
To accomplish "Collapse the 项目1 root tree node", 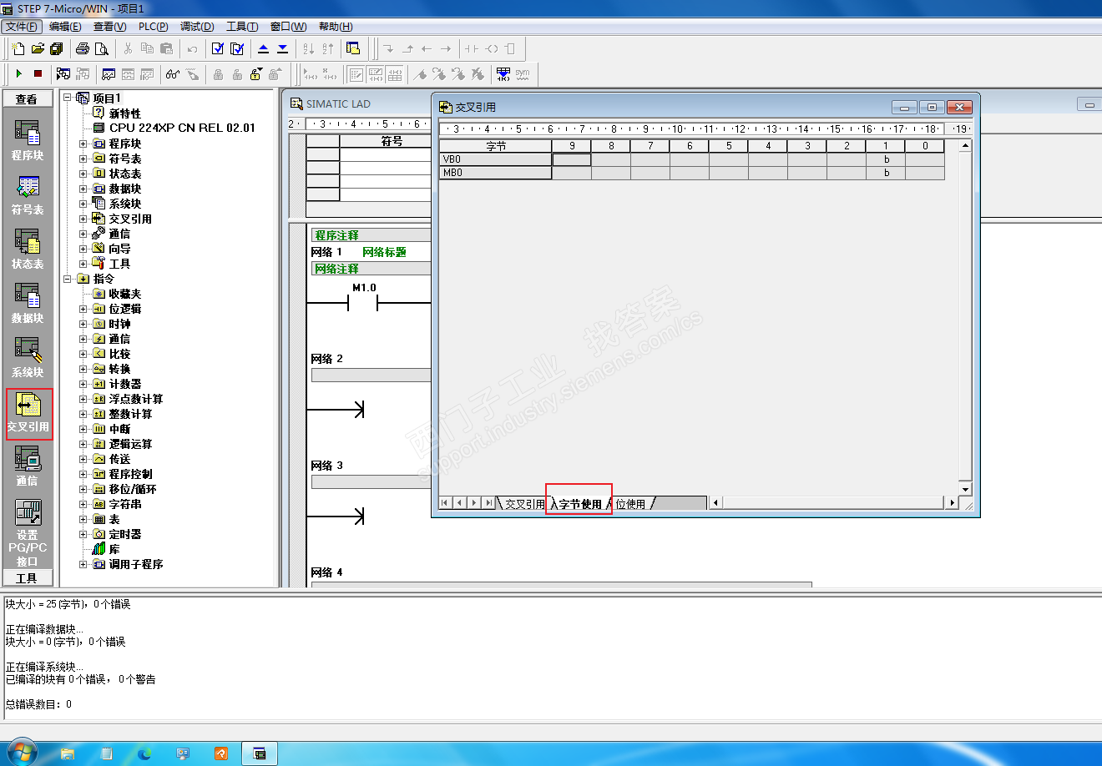I will point(68,98).
